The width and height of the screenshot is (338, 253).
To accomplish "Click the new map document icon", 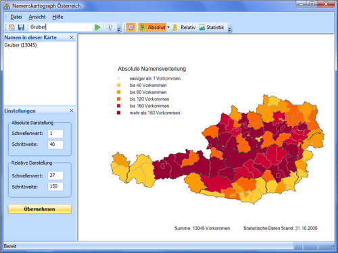I will click(11, 28).
